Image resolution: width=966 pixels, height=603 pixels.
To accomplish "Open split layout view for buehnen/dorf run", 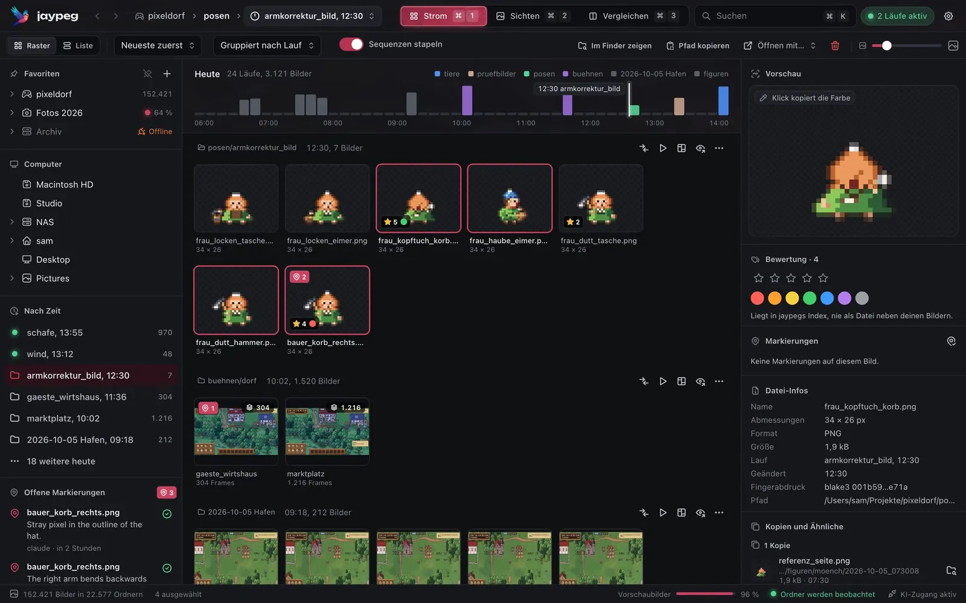I will (x=682, y=381).
